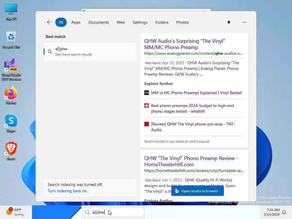Go back with the left arrow icon
Viewport: 292px width, 219px height.
click(49, 22)
